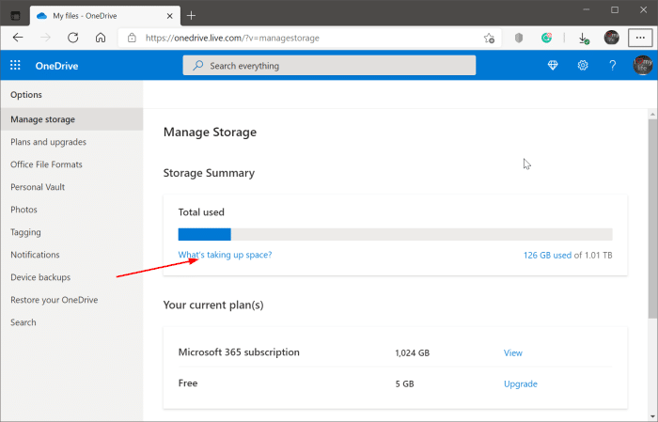Open the tab actions icon
This screenshot has height=422, width=658.
[15, 16]
